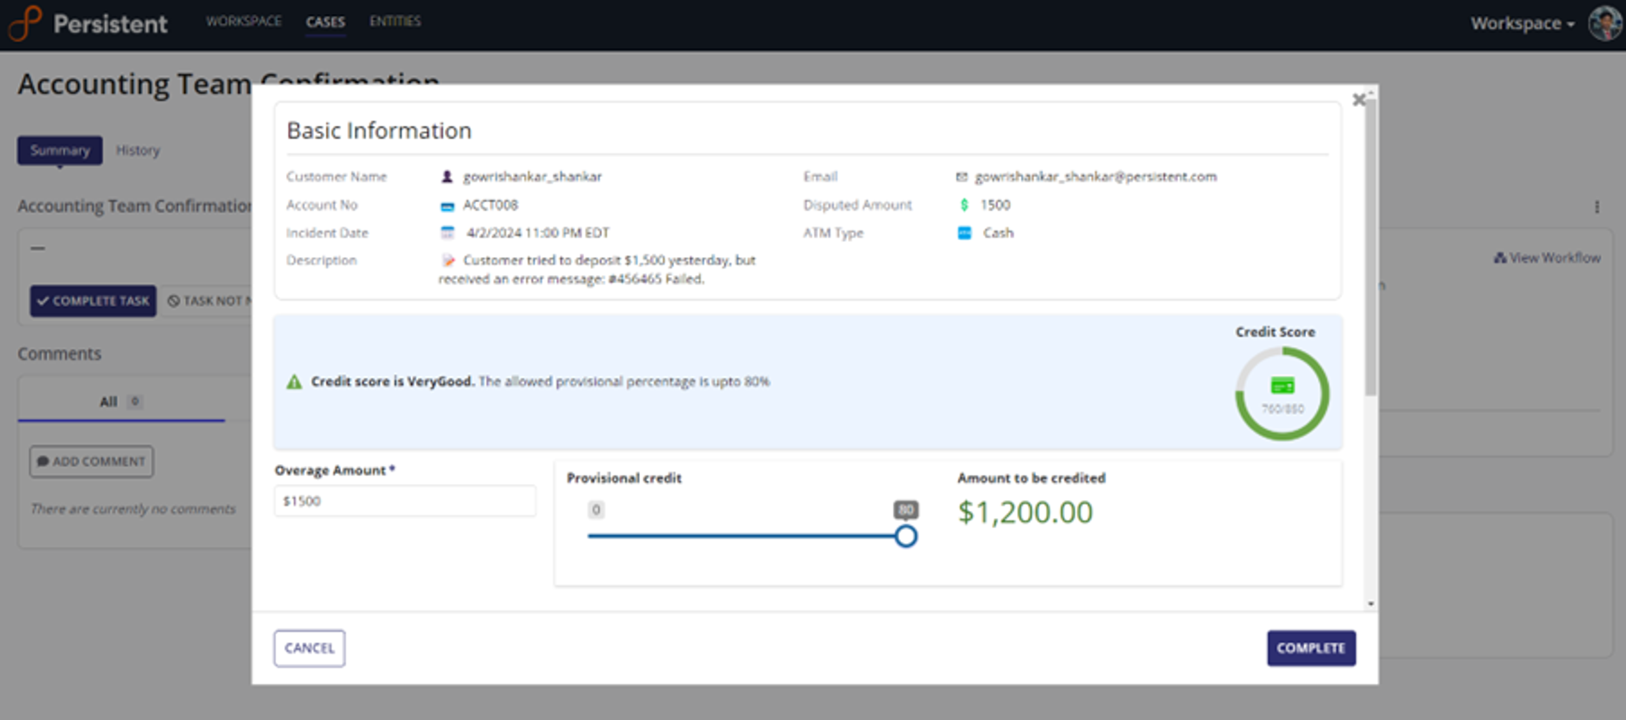Click the ATM type value Cash
1626x720 pixels.
(x=998, y=233)
